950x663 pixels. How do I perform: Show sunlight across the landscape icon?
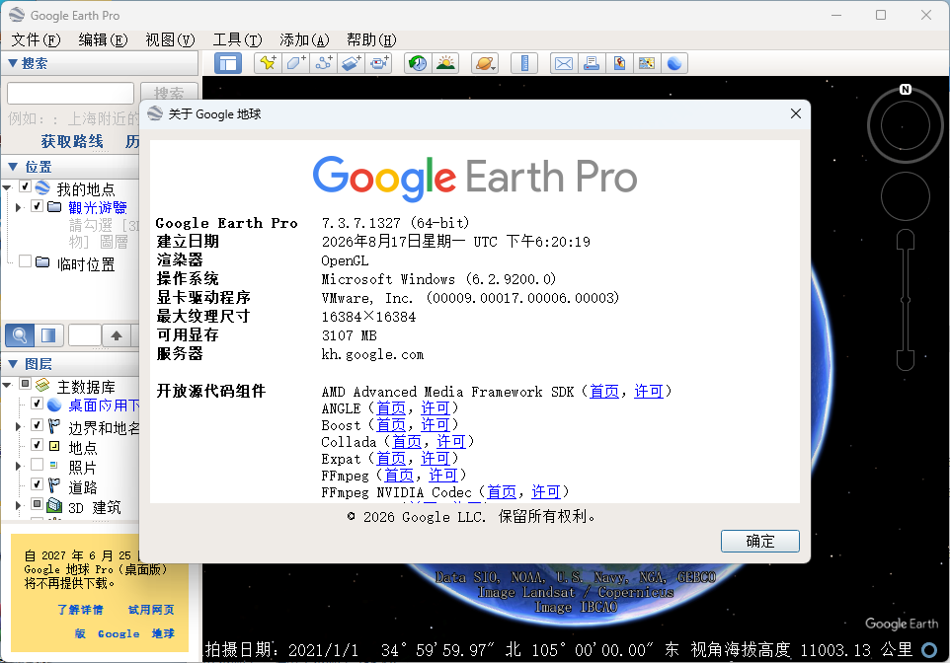446,63
